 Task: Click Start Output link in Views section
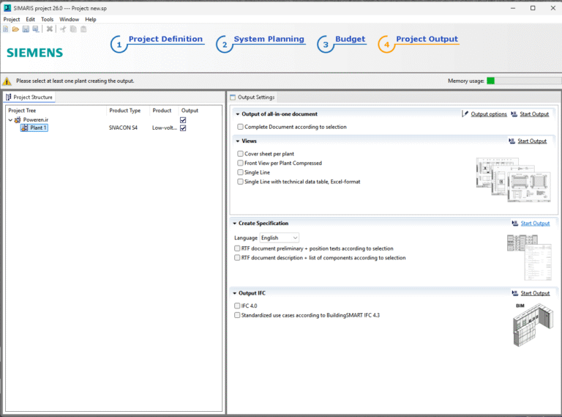coord(532,141)
